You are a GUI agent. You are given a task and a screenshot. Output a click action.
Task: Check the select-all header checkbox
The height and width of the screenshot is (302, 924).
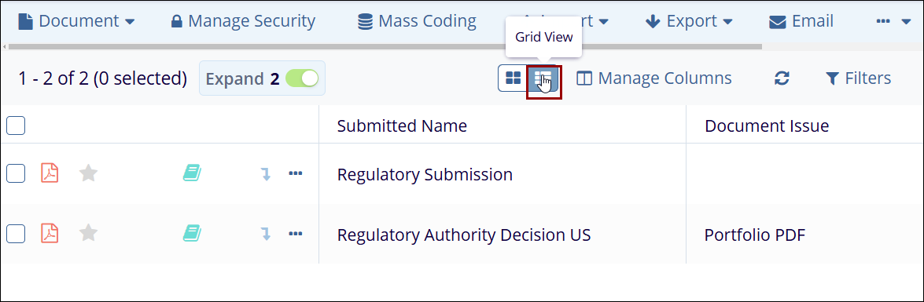(x=15, y=126)
